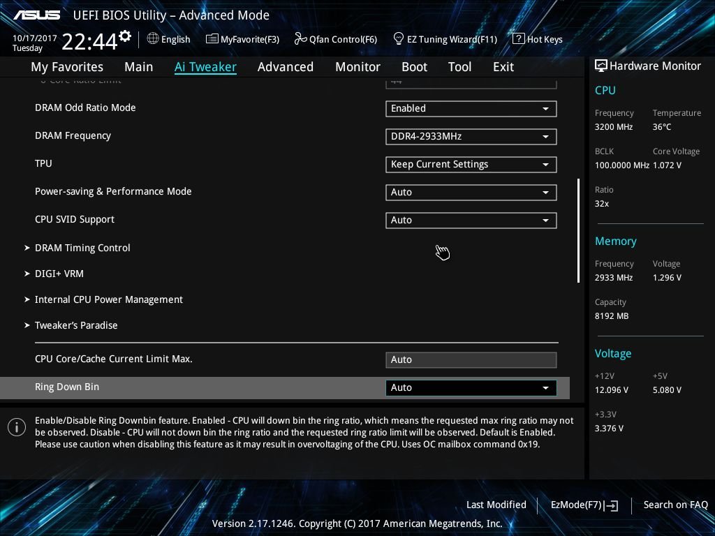Screen dimensions: 715x536
Task: Click the TPU setting label
Action: coord(43,163)
